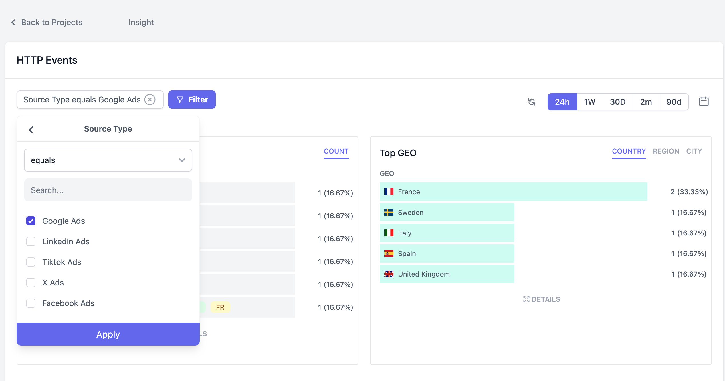725x381 pixels.
Task: Switch to the CITY tab
Action: pyautogui.click(x=694, y=151)
